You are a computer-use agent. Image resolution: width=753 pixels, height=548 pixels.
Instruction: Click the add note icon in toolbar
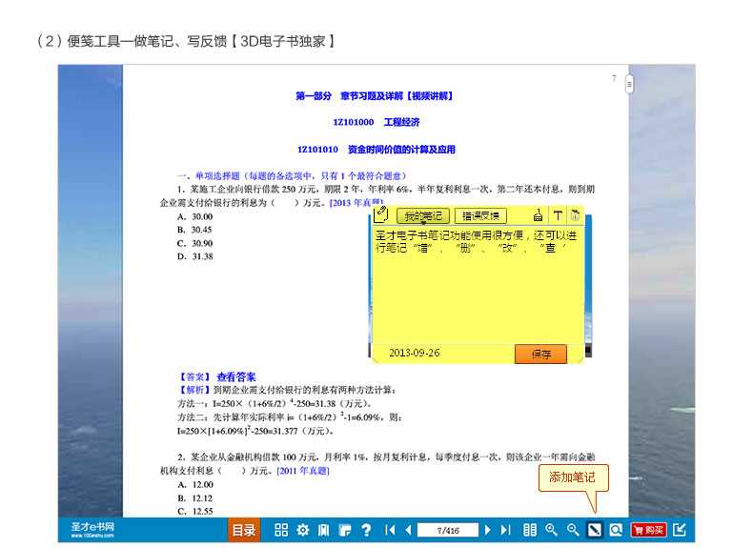click(x=595, y=530)
